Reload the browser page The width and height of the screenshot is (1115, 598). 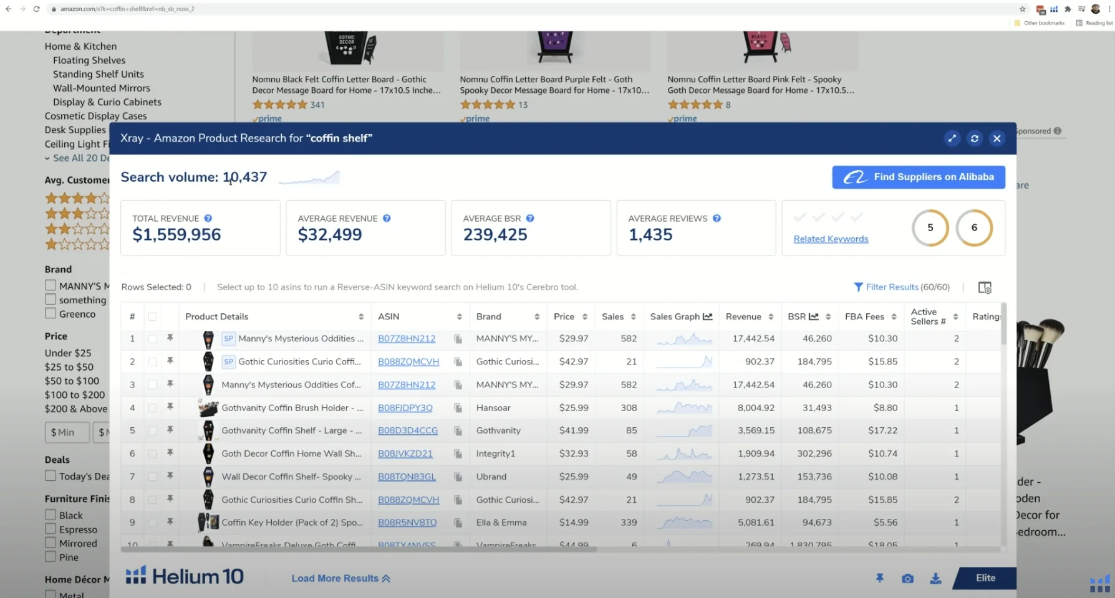click(36, 9)
